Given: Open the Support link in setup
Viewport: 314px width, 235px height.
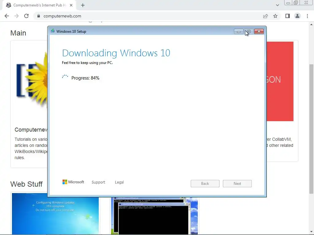Looking at the screenshot, I should pos(98,182).
